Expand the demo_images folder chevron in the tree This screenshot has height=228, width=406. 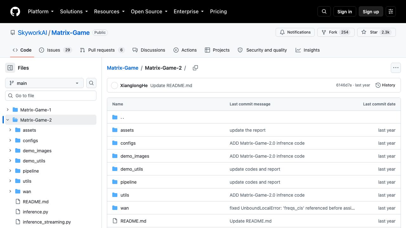tap(10, 151)
